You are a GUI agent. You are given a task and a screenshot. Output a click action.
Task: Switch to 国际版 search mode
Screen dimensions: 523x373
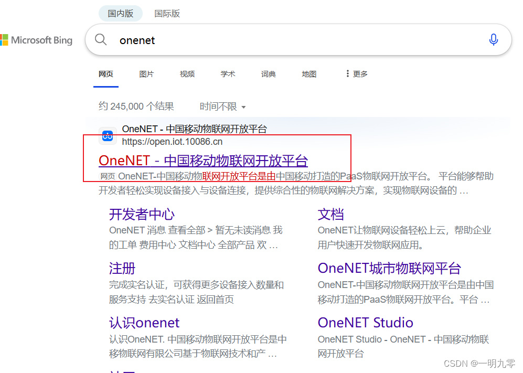pos(167,14)
